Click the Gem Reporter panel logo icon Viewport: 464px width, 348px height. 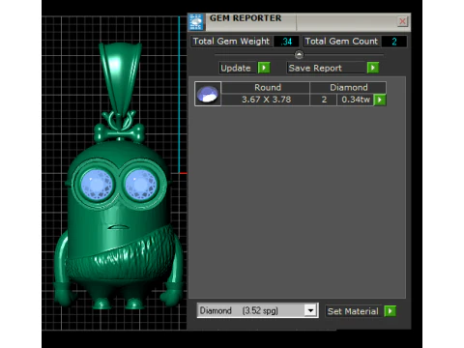[x=196, y=22]
